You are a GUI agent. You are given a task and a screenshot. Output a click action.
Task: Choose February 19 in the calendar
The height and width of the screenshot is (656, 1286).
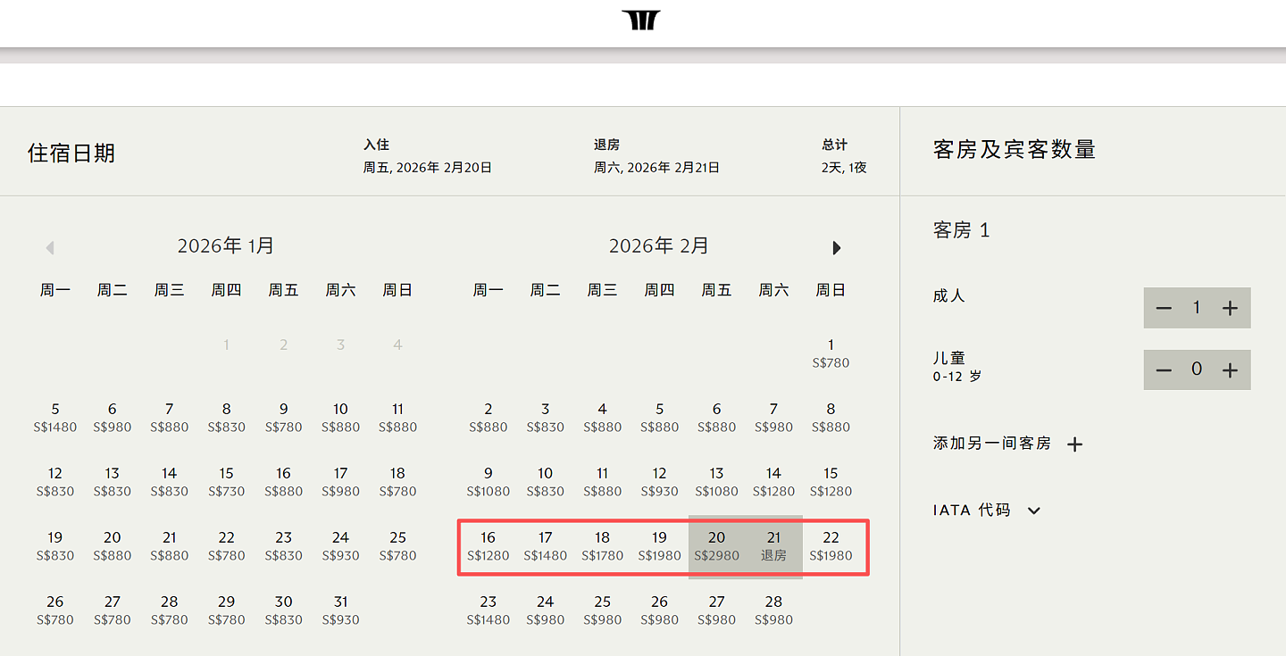click(x=660, y=546)
